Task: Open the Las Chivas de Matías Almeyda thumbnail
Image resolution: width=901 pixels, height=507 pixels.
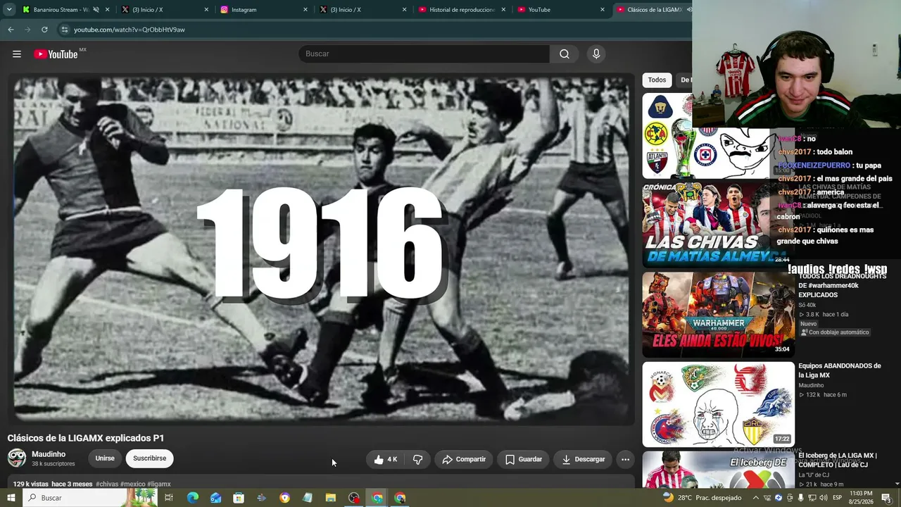Action: coord(718,224)
